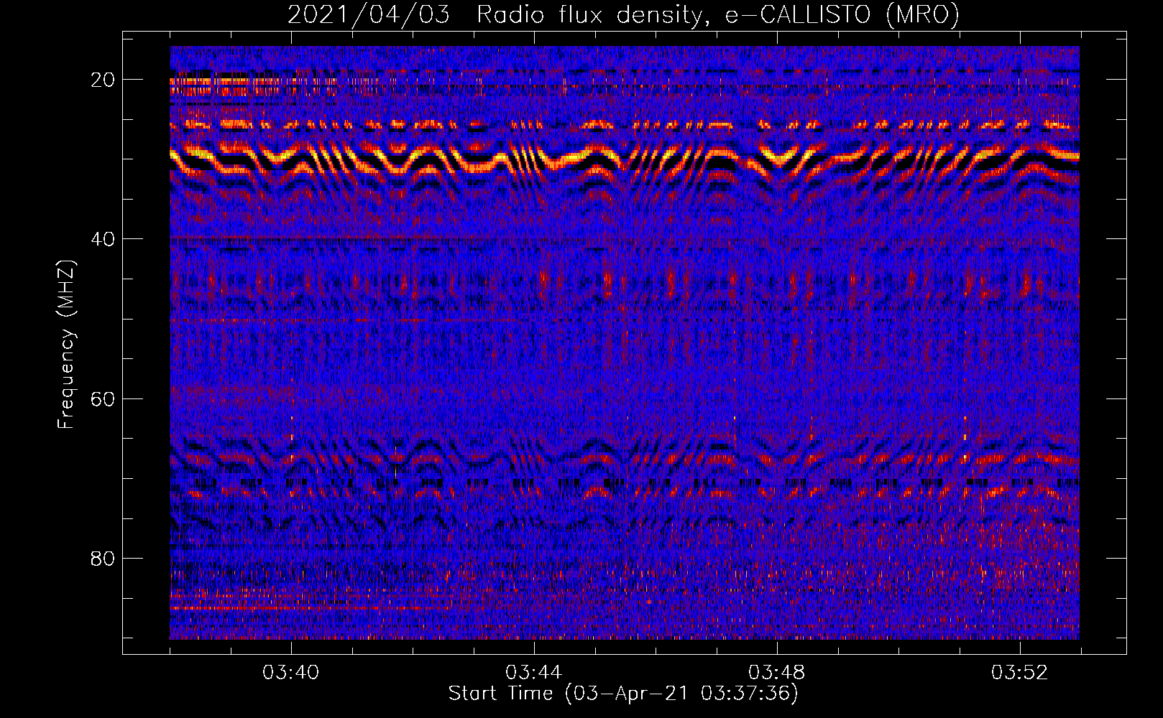Click the frequency tick label '40'

coord(103,239)
